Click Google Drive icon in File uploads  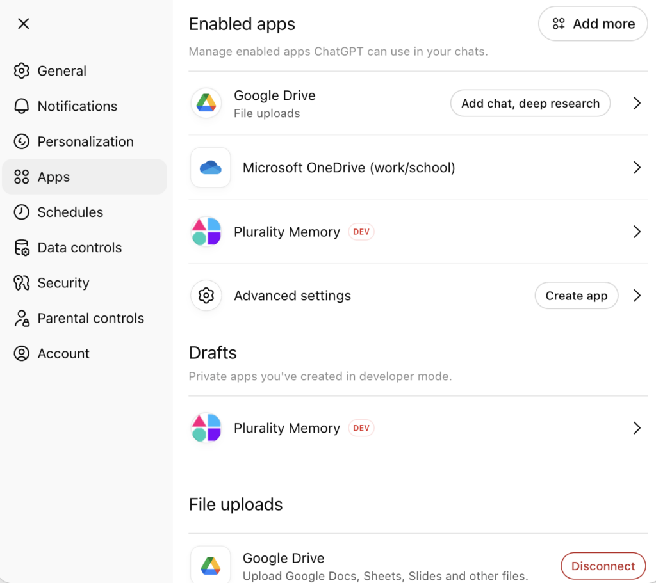tap(210, 565)
